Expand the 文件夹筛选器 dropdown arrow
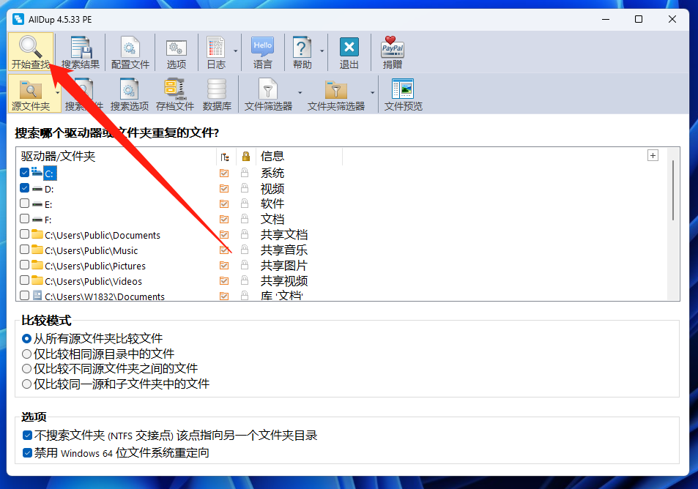The height and width of the screenshot is (489, 698). (372, 92)
